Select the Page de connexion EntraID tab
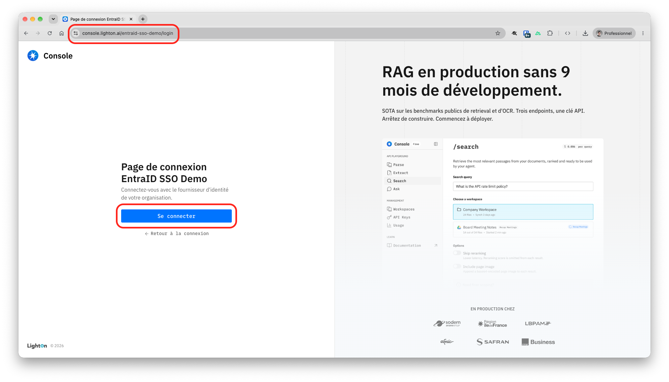The height and width of the screenshot is (382, 669). coord(97,19)
